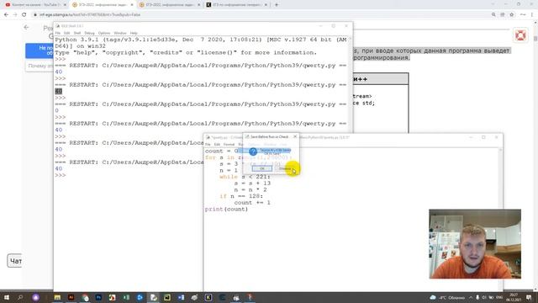Open the Чат button on the webpage

14,261
